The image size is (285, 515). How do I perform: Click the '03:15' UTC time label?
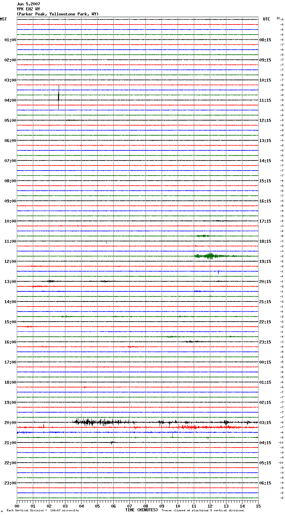pyautogui.click(x=266, y=423)
